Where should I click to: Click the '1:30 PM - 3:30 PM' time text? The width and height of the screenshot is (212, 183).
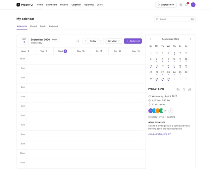(161, 100)
